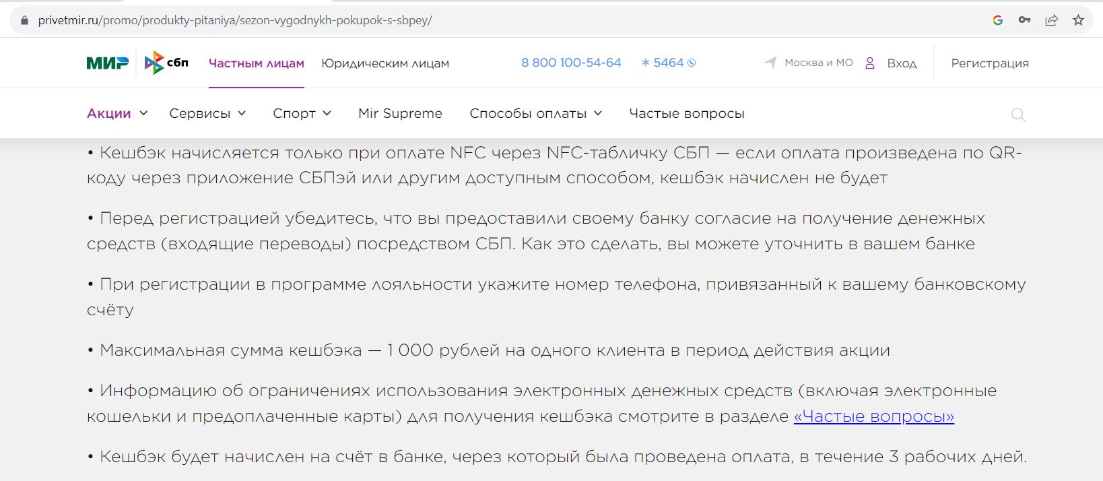Expand the Акции dropdown chevron

tap(143, 113)
